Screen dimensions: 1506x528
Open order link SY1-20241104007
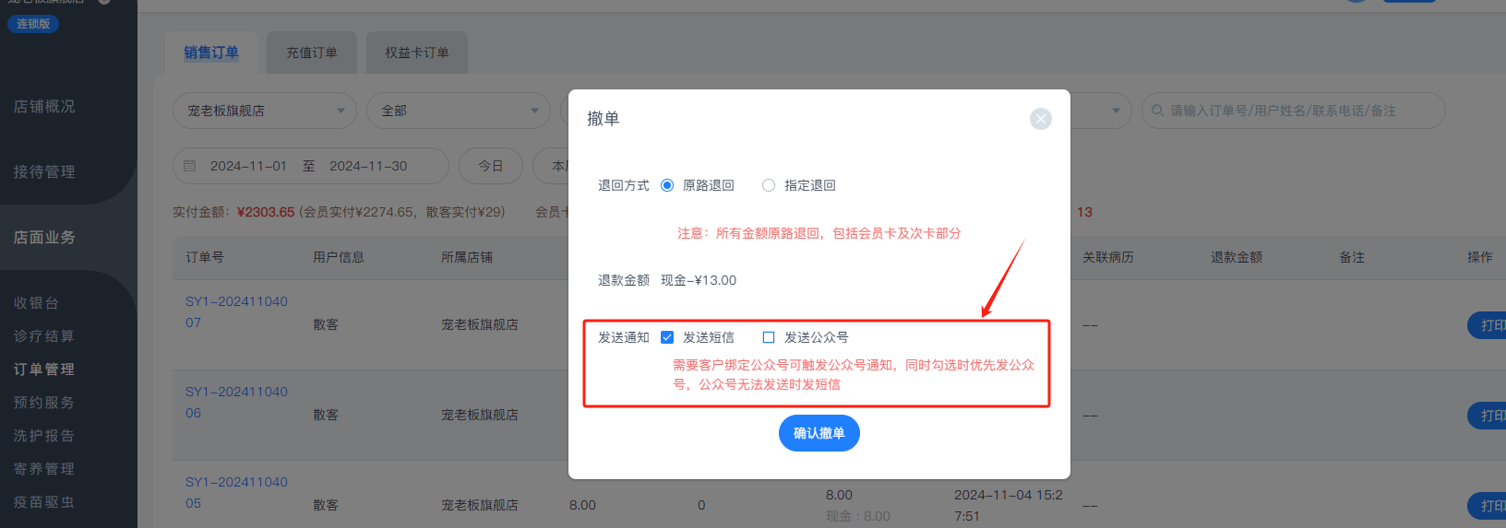click(x=236, y=311)
